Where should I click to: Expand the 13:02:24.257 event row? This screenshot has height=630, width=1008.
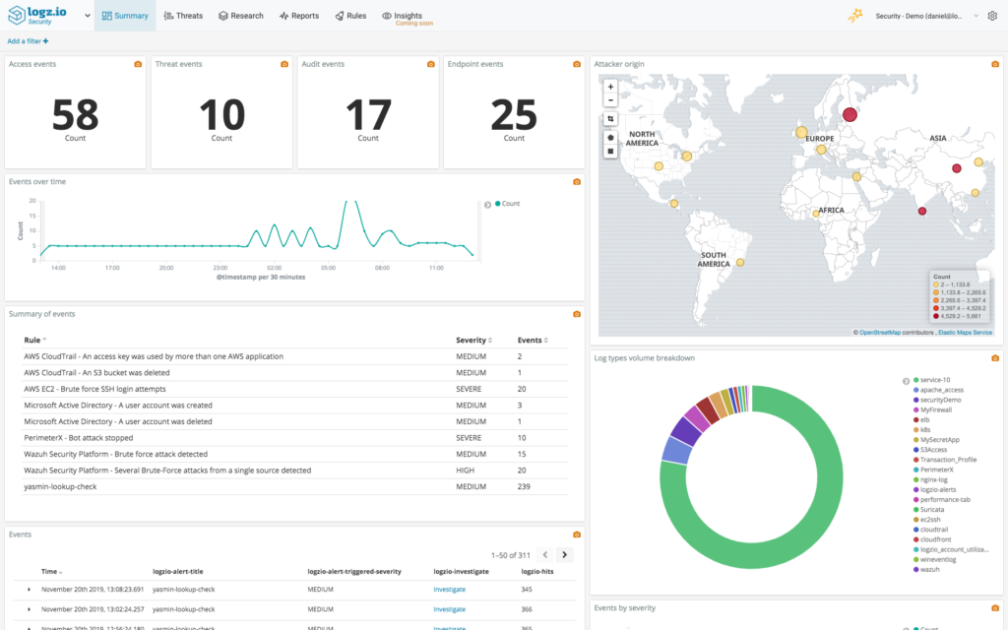pos(29,609)
